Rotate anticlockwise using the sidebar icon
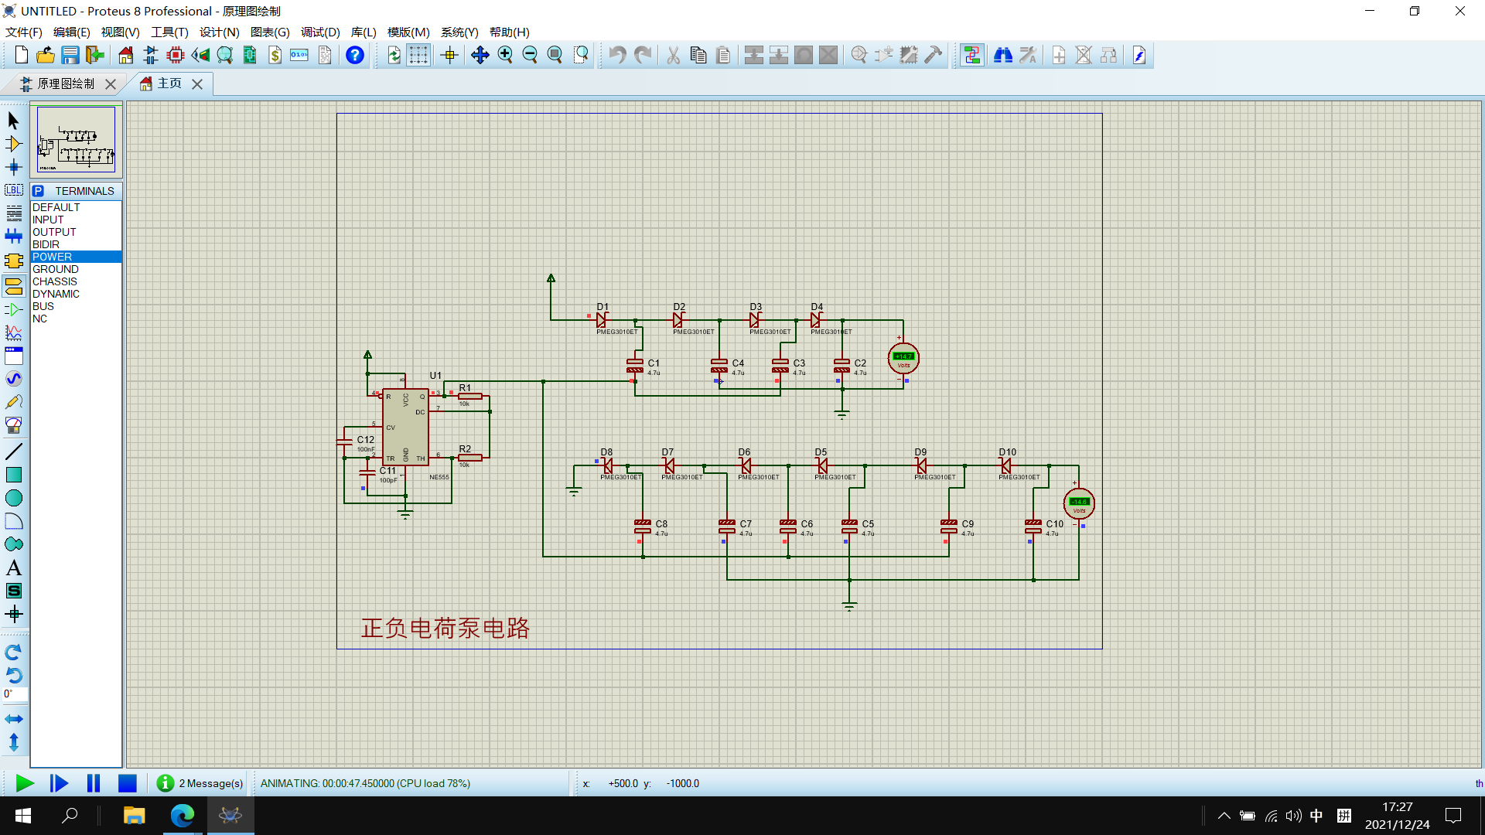 [x=13, y=675]
